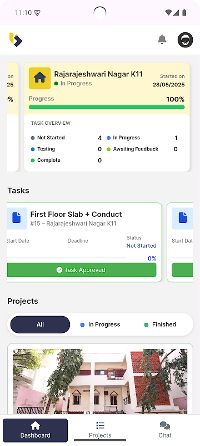Open the building photo project thumbnail
Viewport: 200px width, 446px height.
(100, 381)
